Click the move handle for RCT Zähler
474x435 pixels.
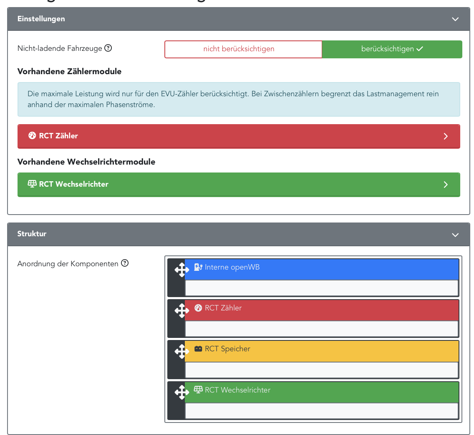coord(182,310)
